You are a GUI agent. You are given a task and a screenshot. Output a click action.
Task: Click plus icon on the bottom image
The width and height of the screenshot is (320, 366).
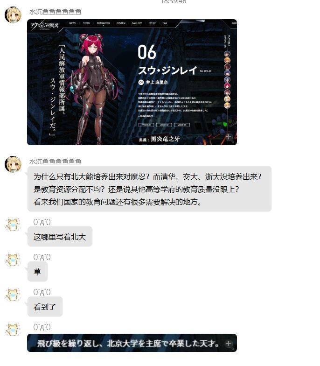coord(229,344)
